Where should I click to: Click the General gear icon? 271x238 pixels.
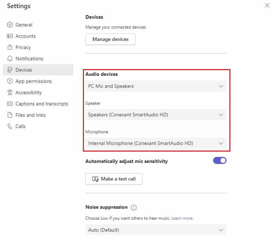click(x=10, y=25)
